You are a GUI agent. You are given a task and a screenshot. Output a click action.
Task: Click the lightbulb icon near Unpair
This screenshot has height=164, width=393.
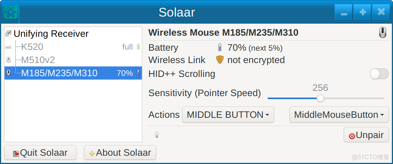(x=157, y=135)
